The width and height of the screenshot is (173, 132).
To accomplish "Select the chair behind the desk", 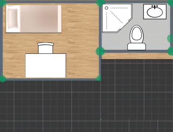I will coord(45,48).
